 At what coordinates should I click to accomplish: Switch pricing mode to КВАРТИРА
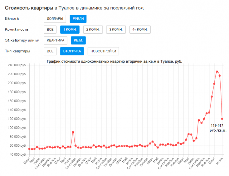(55, 40)
